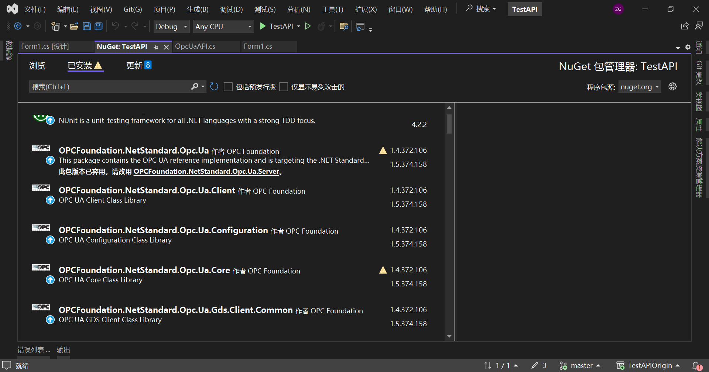This screenshot has width=709, height=372.
Task: Click the notifications bell in status bar
Action: pos(696,366)
